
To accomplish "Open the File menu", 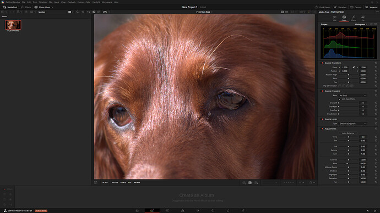I will [24, 2].
